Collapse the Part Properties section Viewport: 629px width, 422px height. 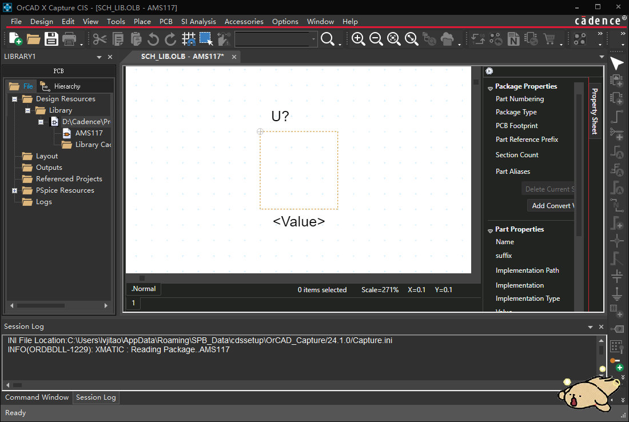pos(490,230)
